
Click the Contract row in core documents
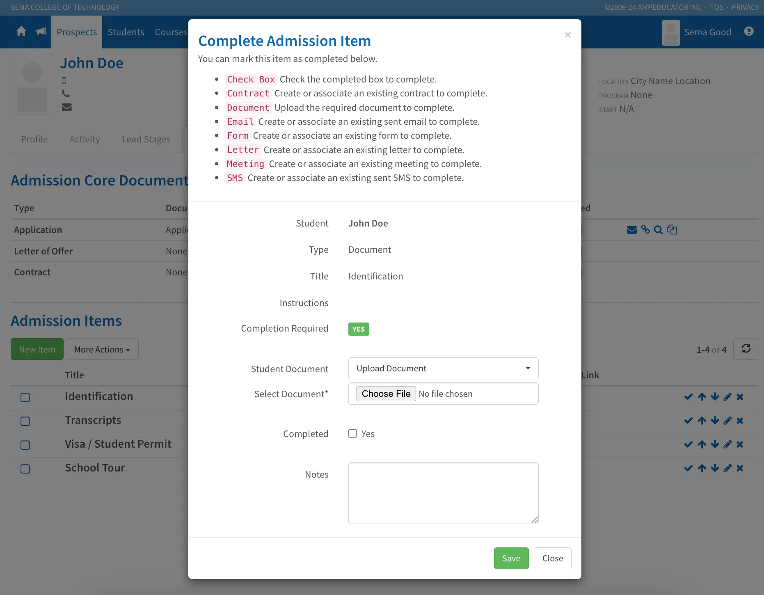(x=32, y=272)
